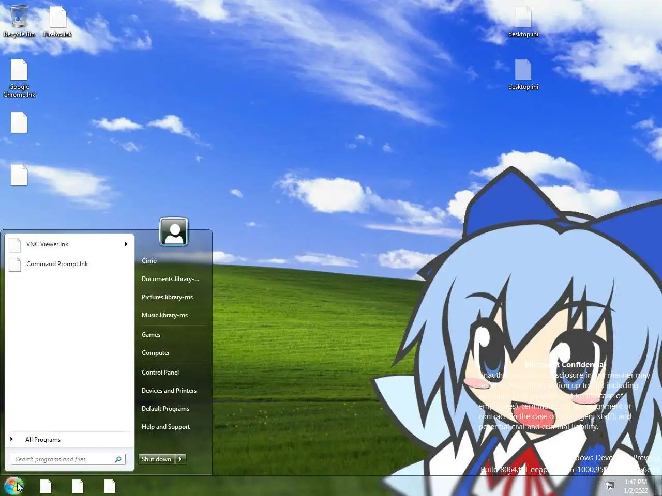The width and height of the screenshot is (662, 496).
Task: Open the Google Chrome.lnk desktop shortcut
Action: coord(19,78)
